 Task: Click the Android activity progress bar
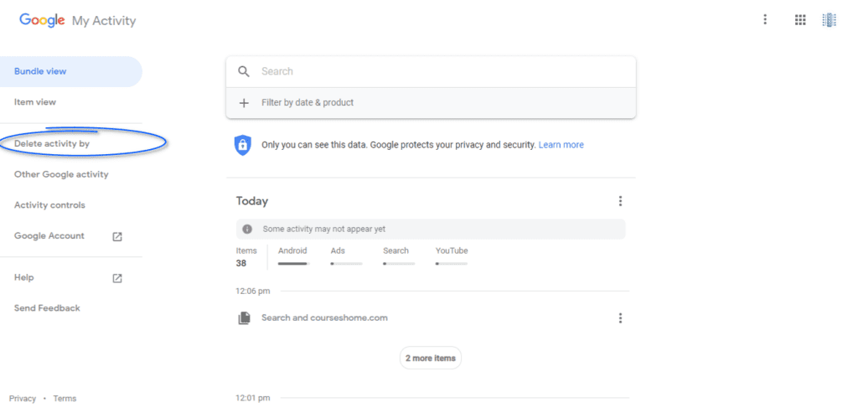click(x=294, y=264)
